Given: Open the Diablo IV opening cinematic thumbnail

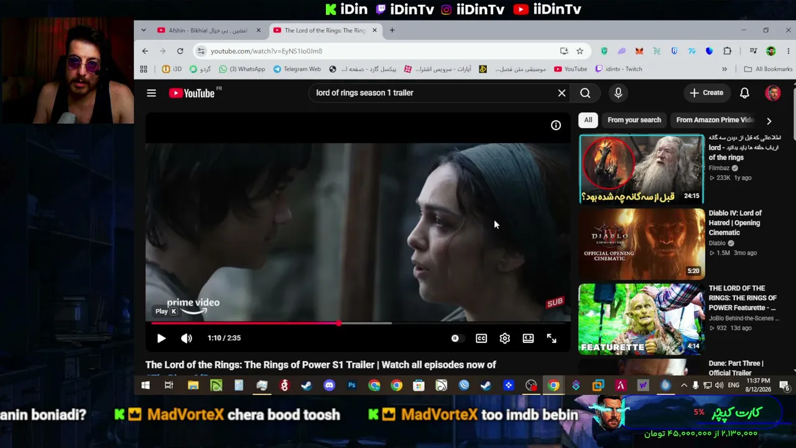Looking at the screenshot, I should (642, 244).
